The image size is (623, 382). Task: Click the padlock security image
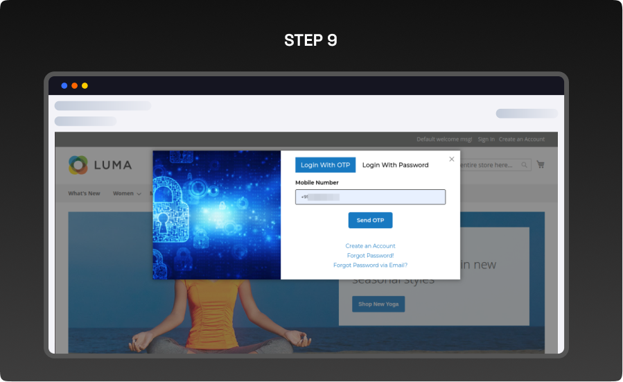pos(216,215)
